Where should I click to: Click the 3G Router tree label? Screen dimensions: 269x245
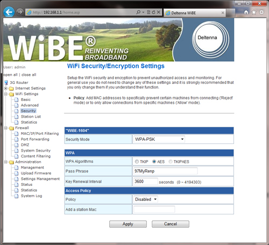coord(19,83)
